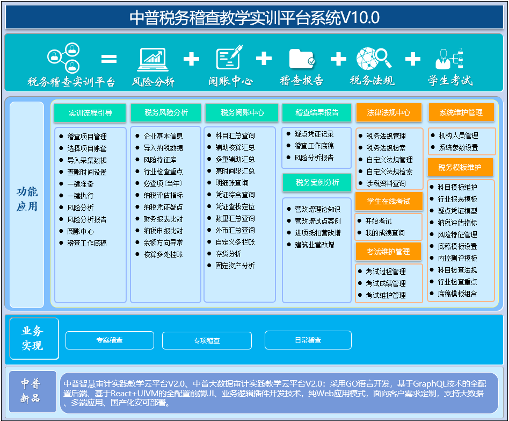This screenshot has width=509, height=421.
Task: Select 机构人员管理 item
Action: point(459,135)
